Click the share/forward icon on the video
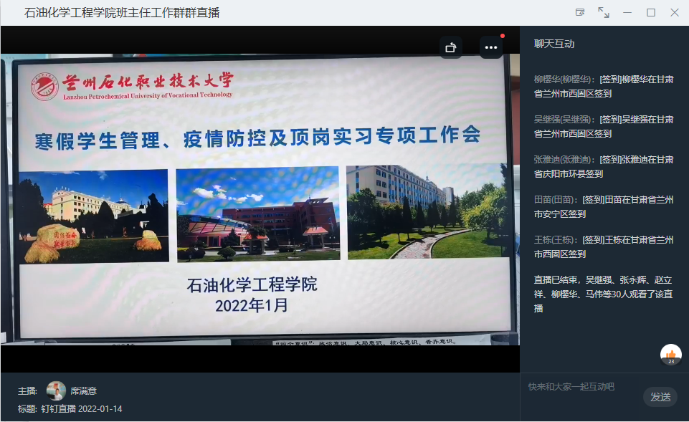Image resolution: width=689 pixels, height=422 pixels. pos(451,47)
